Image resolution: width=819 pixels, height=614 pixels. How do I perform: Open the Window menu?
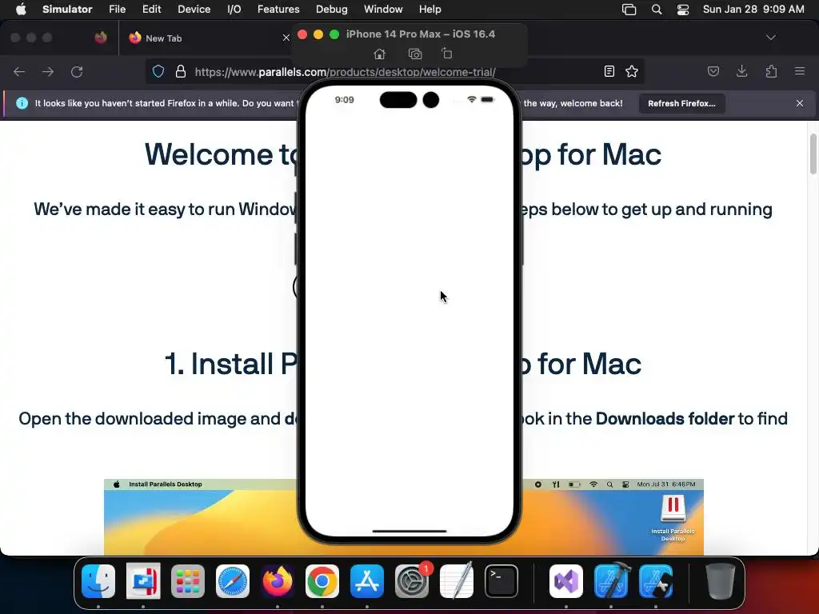383,9
